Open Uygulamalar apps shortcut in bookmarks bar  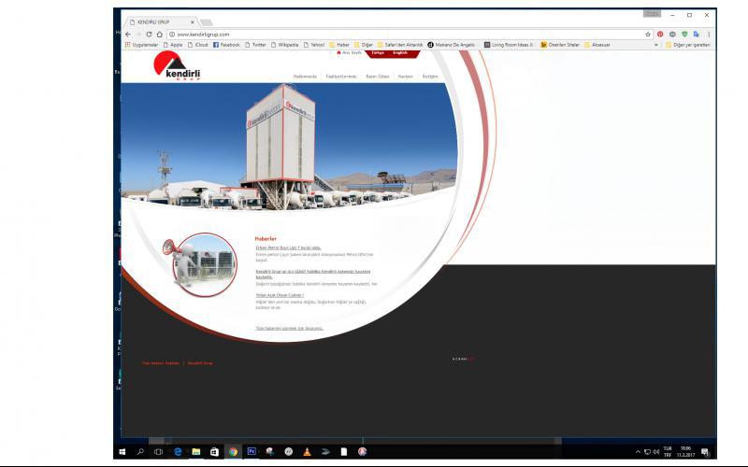(x=142, y=45)
